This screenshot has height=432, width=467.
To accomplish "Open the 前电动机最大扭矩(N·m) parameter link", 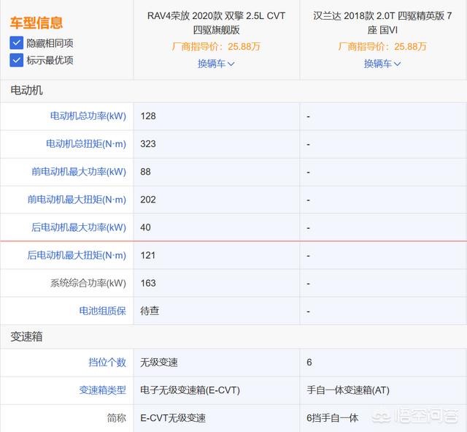I will (77, 200).
